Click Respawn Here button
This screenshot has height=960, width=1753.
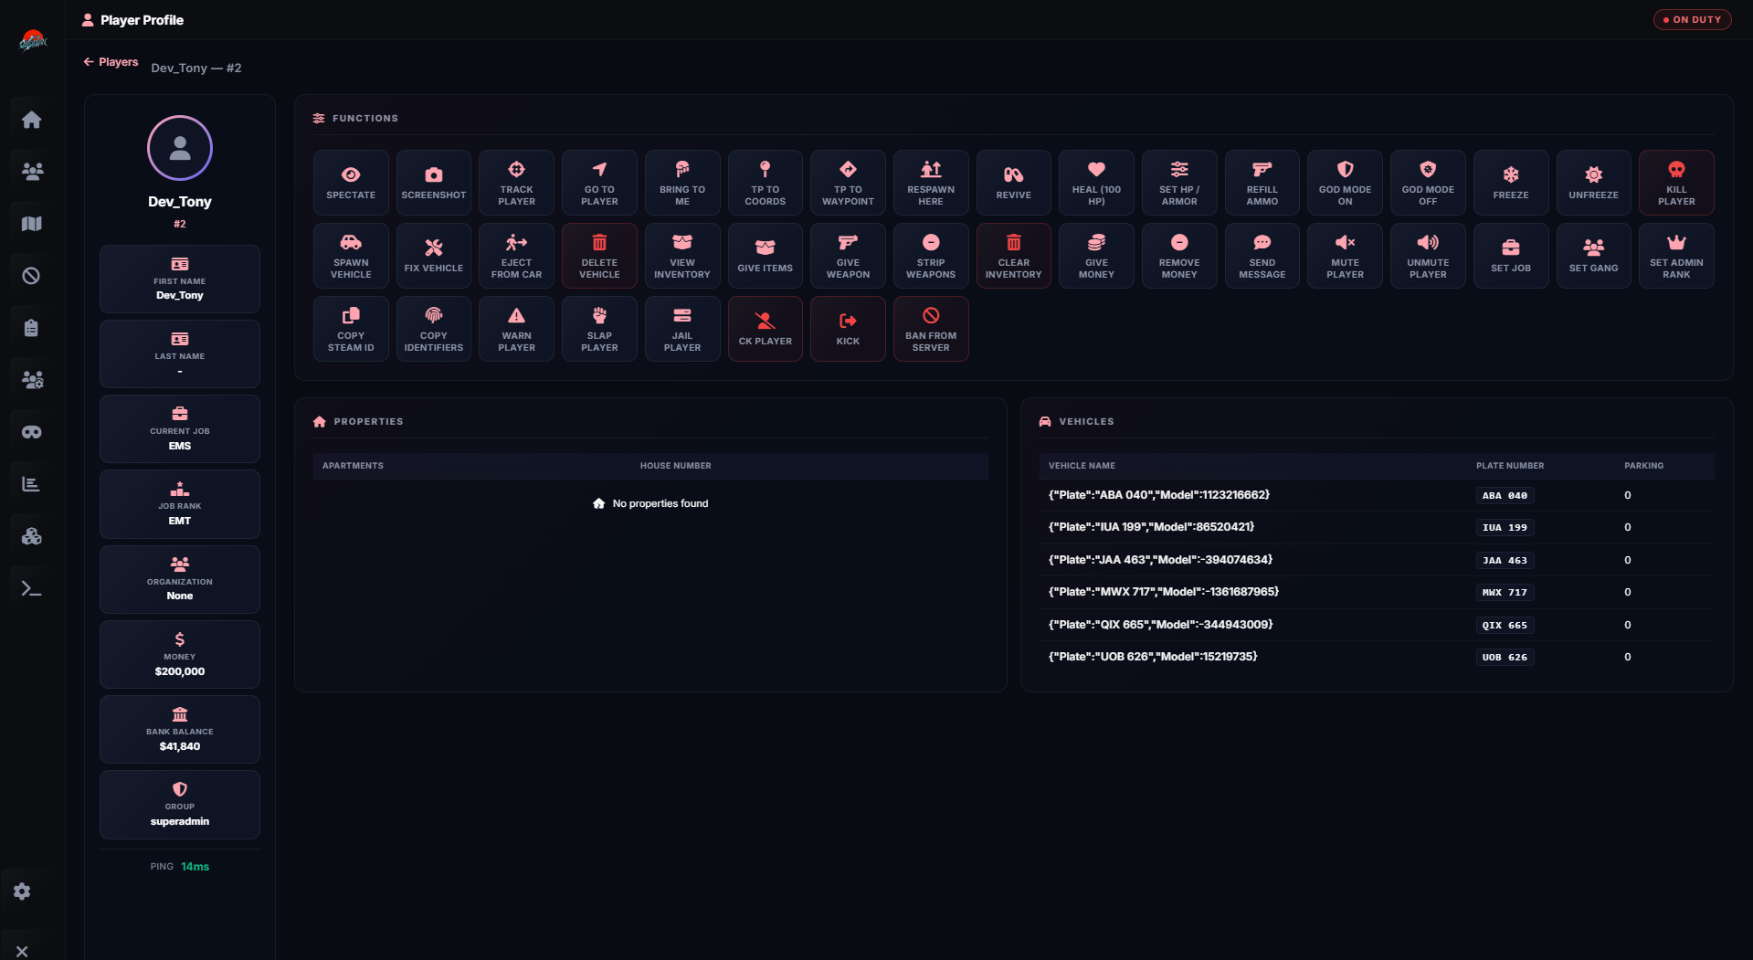click(x=931, y=183)
